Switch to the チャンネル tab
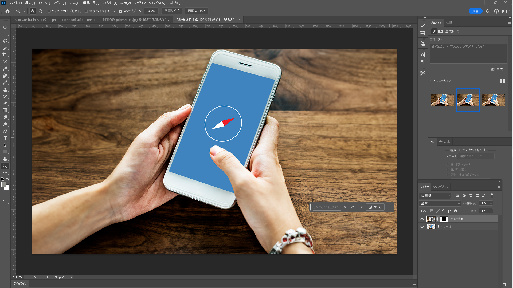The height and width of the screenshot is (288, 513). point(445,142)
